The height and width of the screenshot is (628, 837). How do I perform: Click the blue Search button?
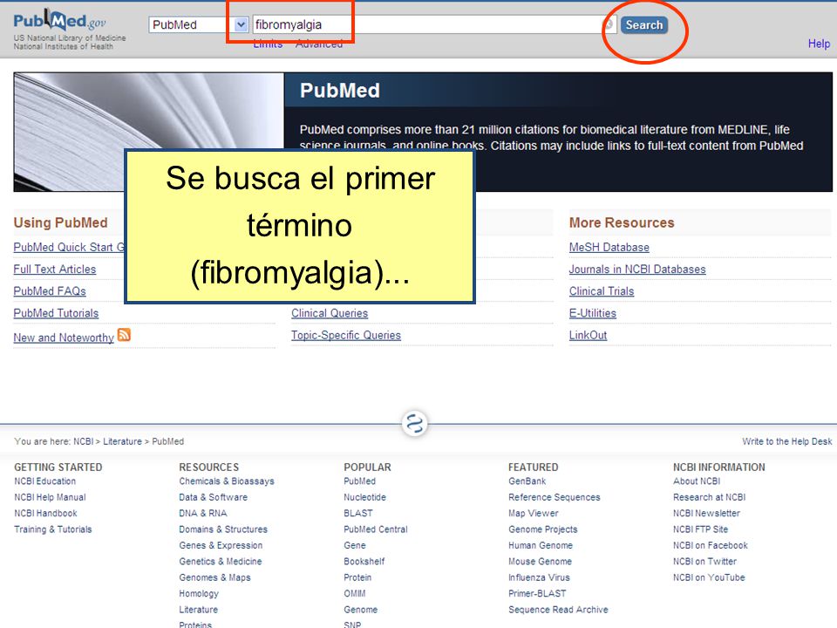(644, 25)
